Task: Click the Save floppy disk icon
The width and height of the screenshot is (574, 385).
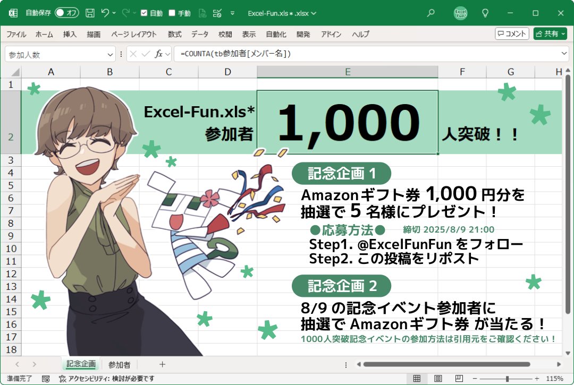Action: coord(90,13)
